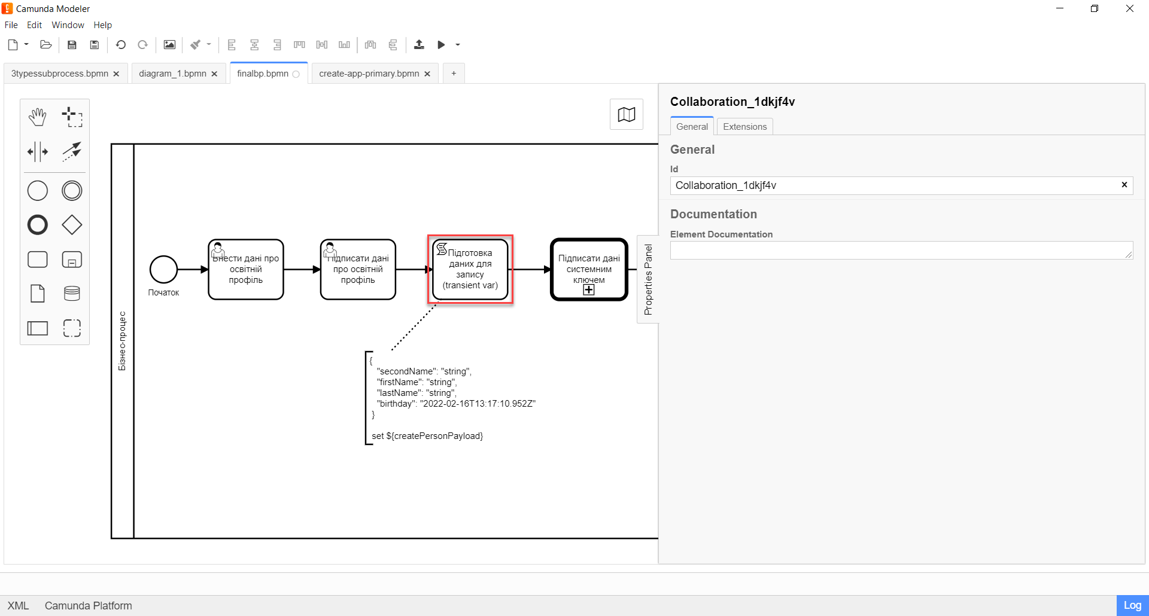This screenshot has height=616, width=1149.
Task: Add a data store reference shape
Action: coord(72,294)
